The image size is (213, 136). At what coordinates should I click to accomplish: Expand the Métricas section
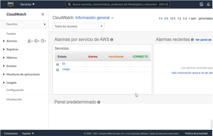(x=4, y=58)
